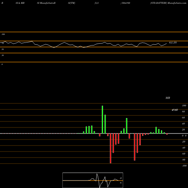The height and width of the screenshot is (188, 188).
Task: Click the tallest green bar in the MR histogram
Action: (102, 120)
